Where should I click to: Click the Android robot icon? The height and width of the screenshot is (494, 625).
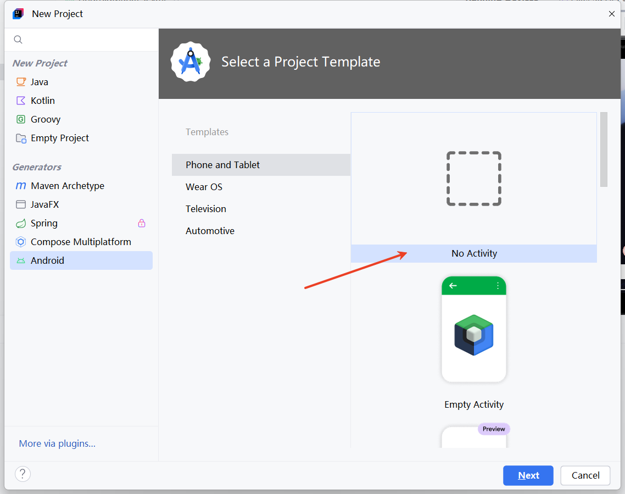tap(21, 261)
